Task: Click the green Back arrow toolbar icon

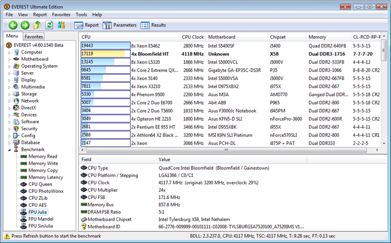Action: [13, 25]
